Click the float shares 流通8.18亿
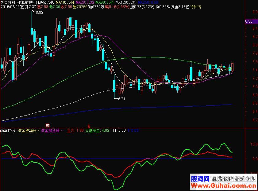 pos(180,7)
